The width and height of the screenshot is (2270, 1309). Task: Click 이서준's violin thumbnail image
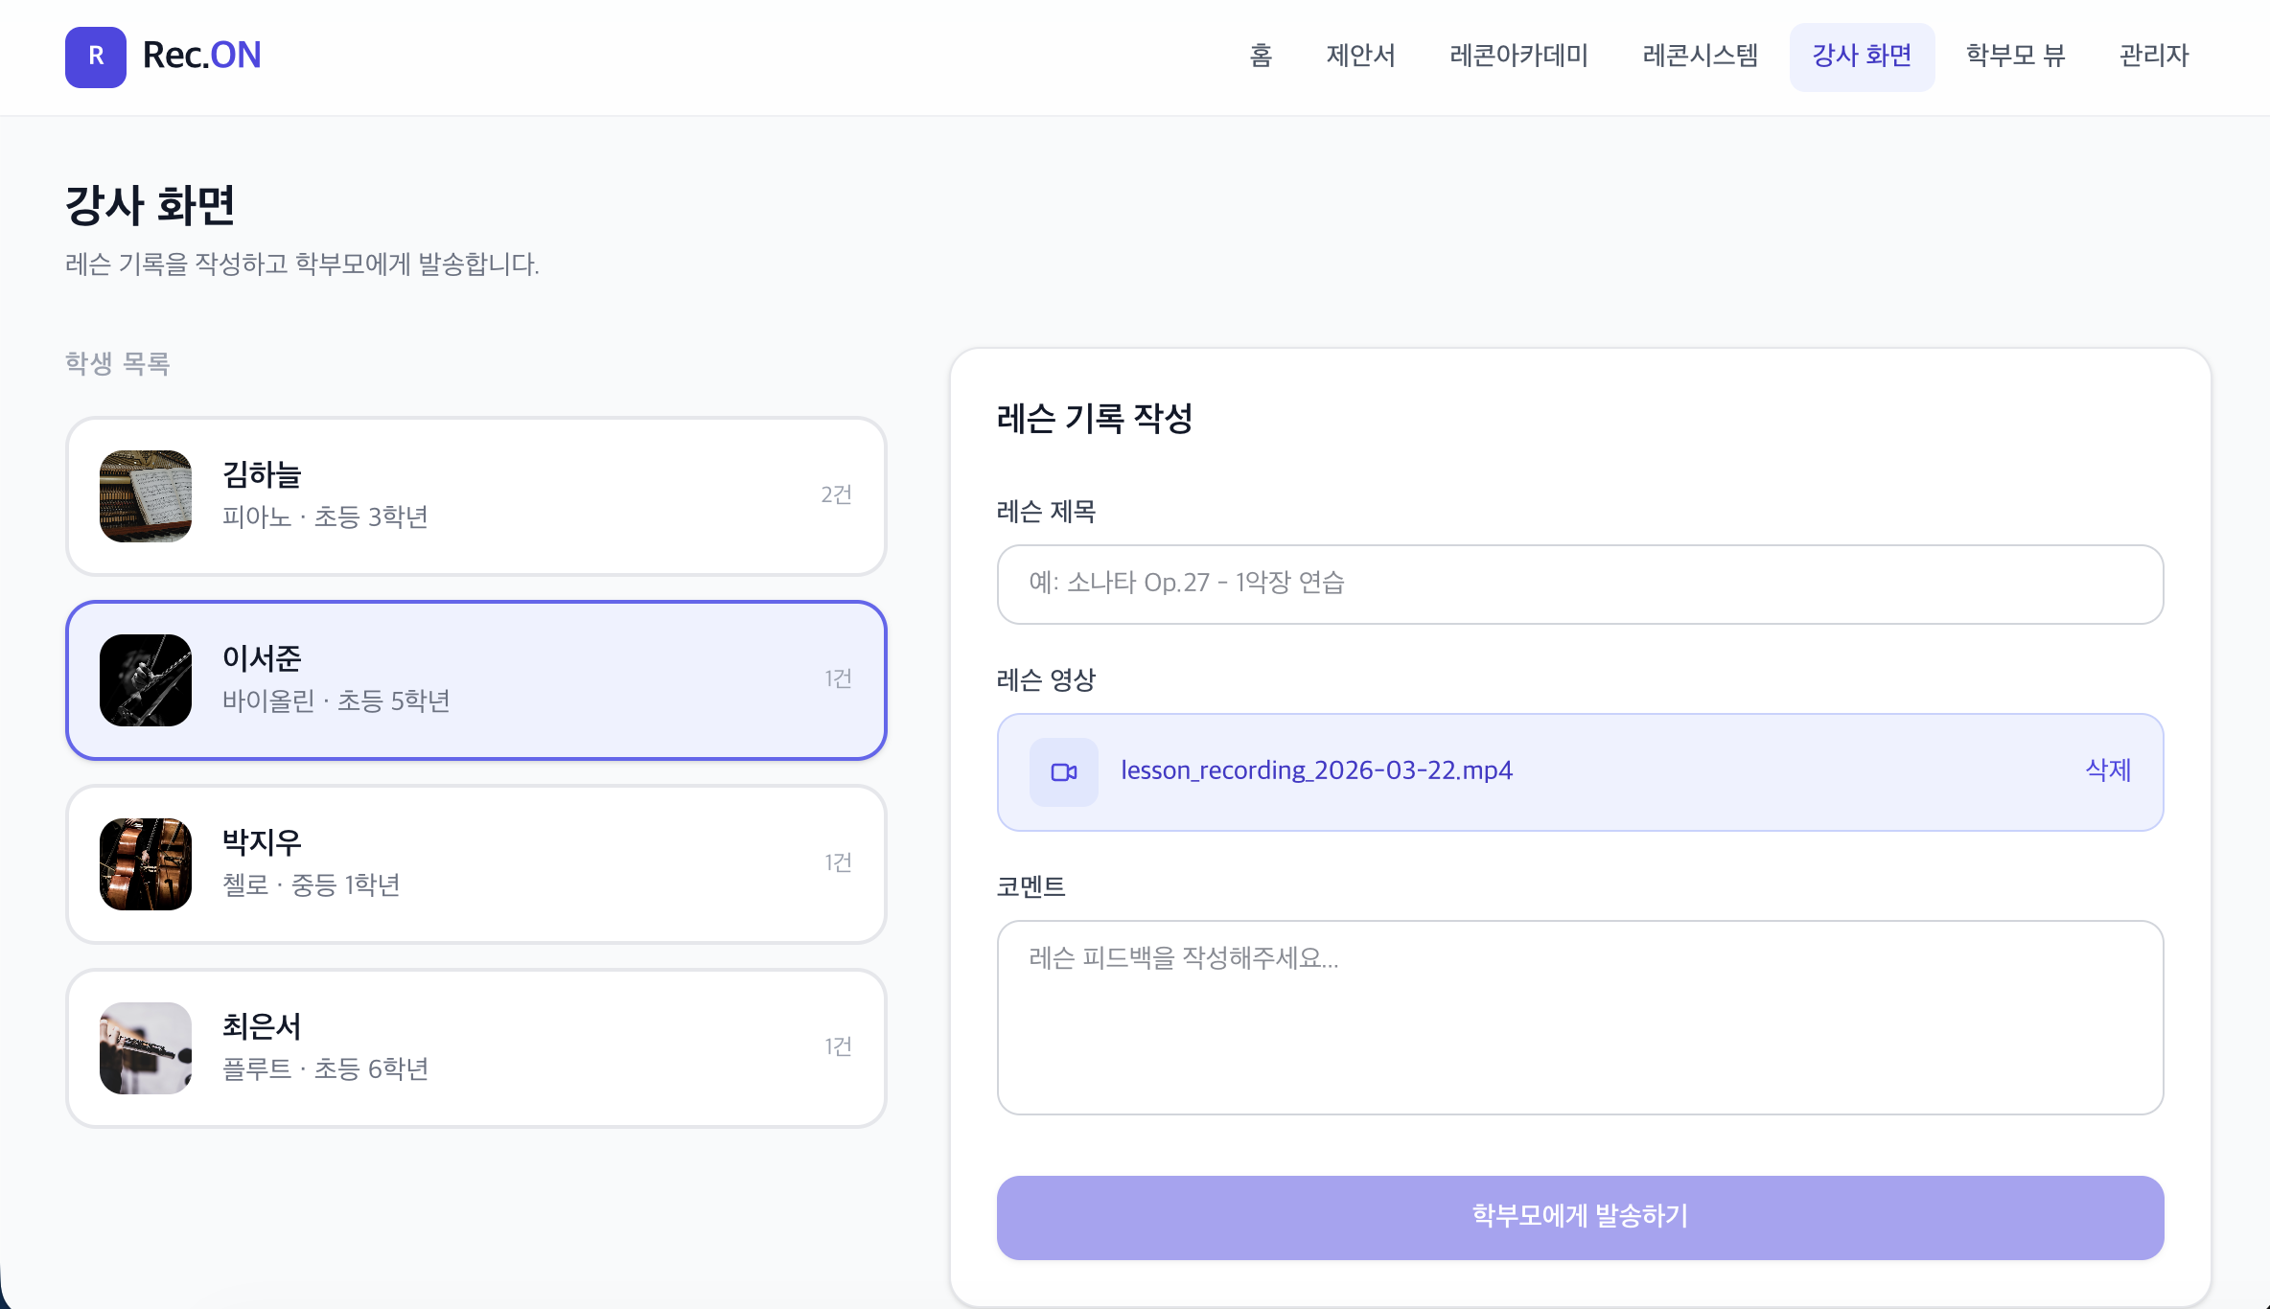pos(145,680)
